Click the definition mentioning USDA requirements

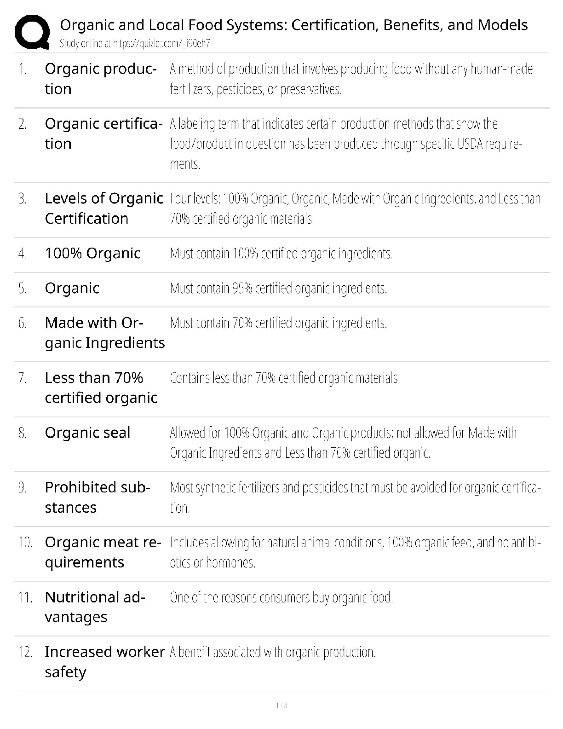(x=345, y=144)
